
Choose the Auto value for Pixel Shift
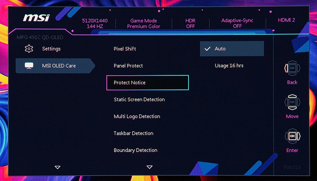(x=232, y=49)
